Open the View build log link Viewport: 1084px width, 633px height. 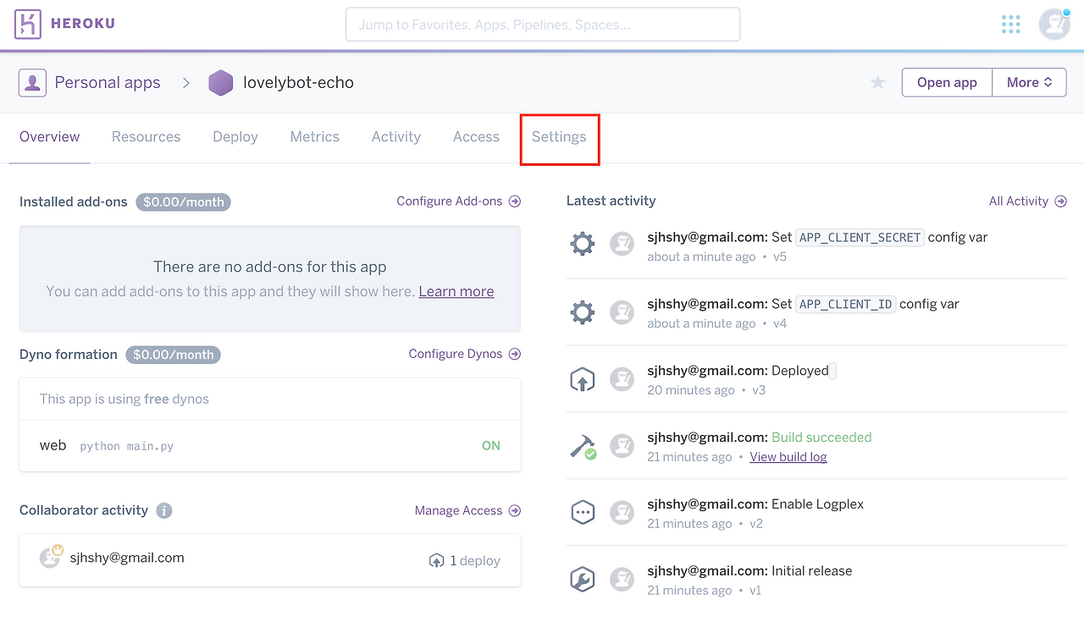pyautogui.click(x=788, y=457)
